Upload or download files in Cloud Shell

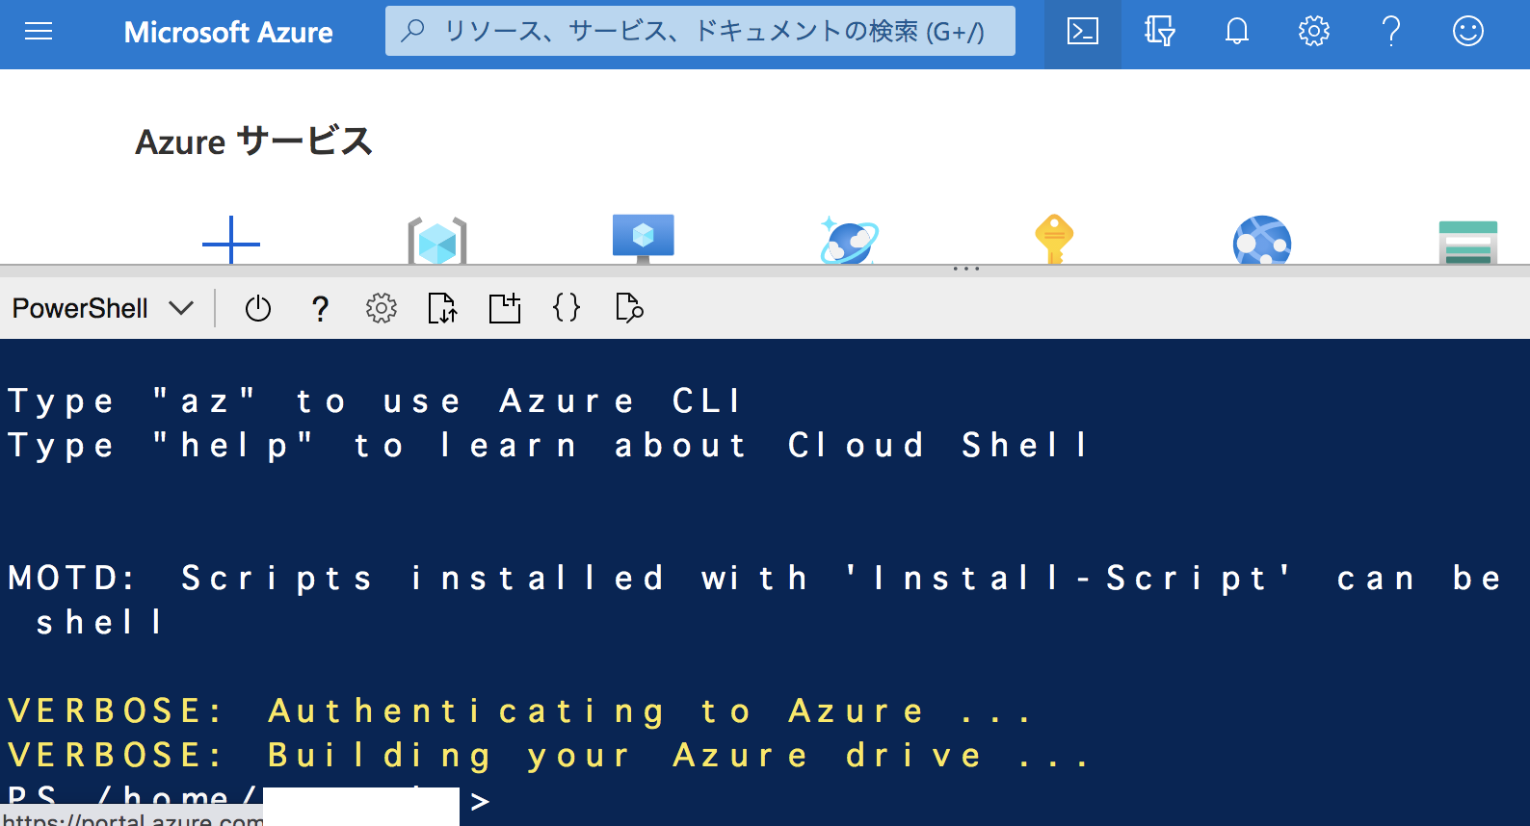(442, 308)
